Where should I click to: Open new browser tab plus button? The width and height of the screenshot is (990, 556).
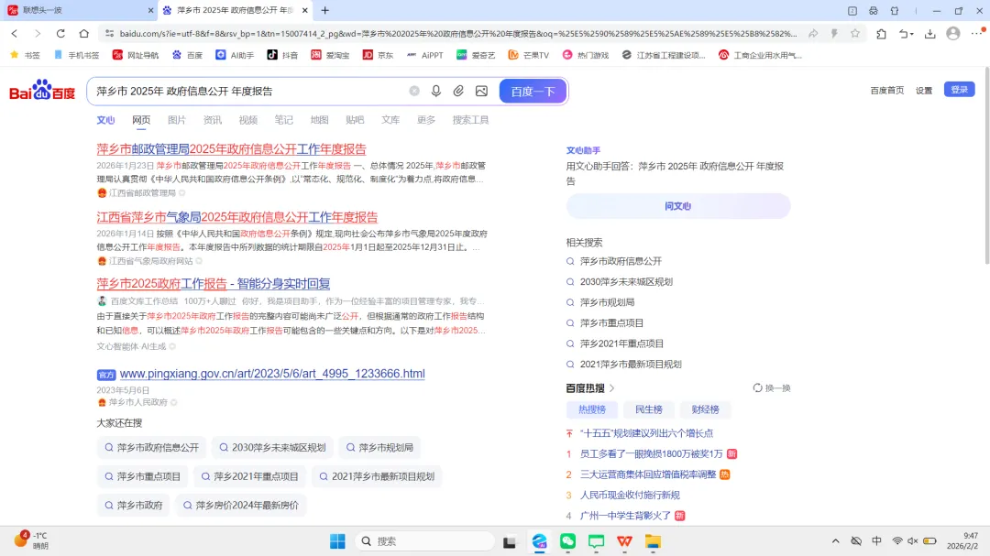(x=325, y=10)
